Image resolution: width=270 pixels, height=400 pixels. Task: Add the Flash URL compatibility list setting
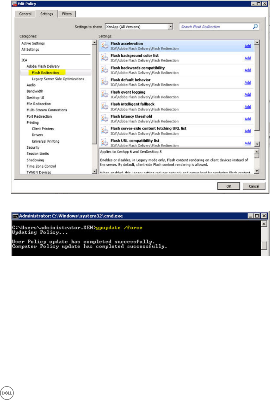click(248, 143)
